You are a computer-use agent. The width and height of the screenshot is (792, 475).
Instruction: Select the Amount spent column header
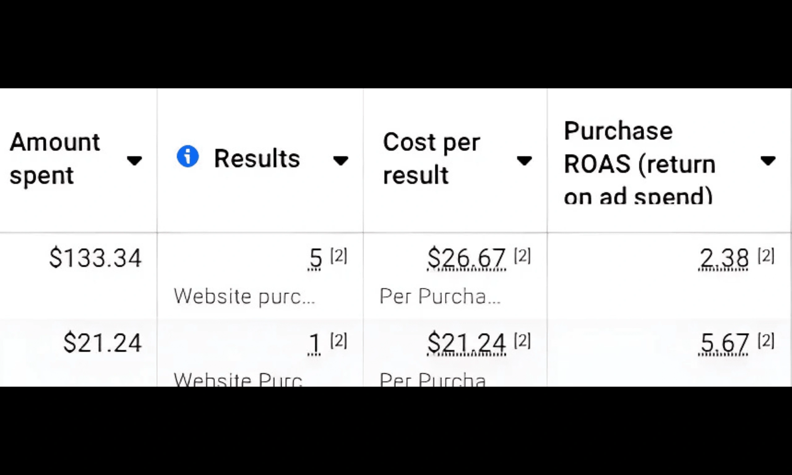pos(55,158)
